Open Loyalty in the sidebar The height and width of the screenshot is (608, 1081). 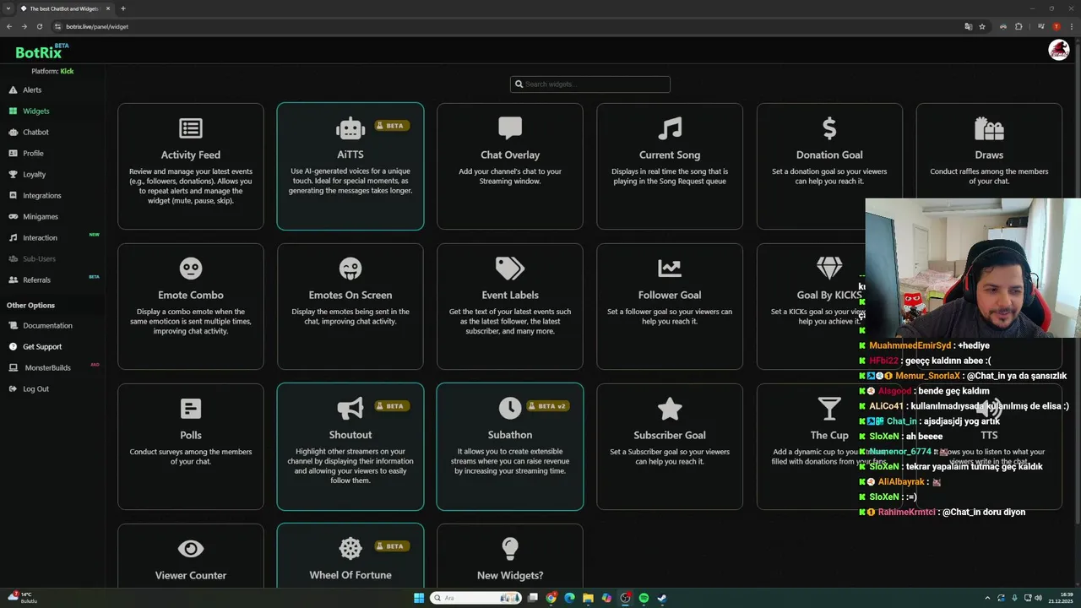34,175
